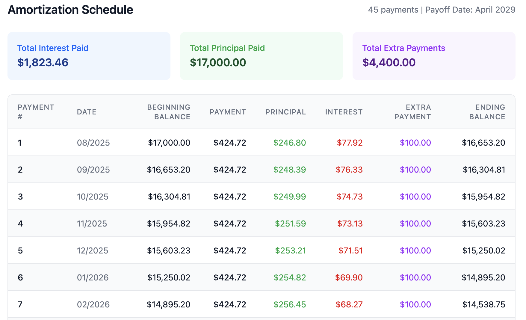The width and height of the screenshot is (526, 320).
Task: Click the $76.33 interest value in row 2
Action: click(x=350, y=170)
